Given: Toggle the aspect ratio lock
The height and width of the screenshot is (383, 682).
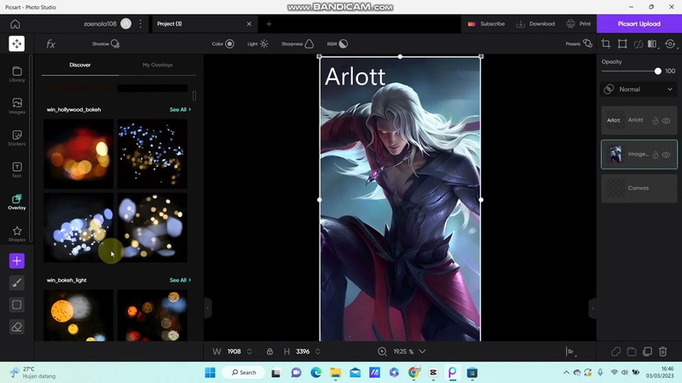Looking at the screenshot, I should (269, 352).
